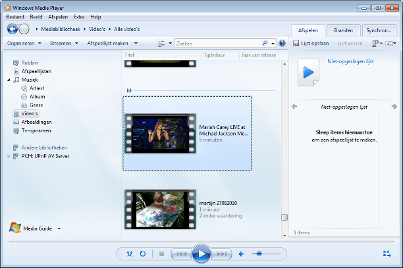
Task: Open the Organiseren dropdown
Action: [24, 43]
